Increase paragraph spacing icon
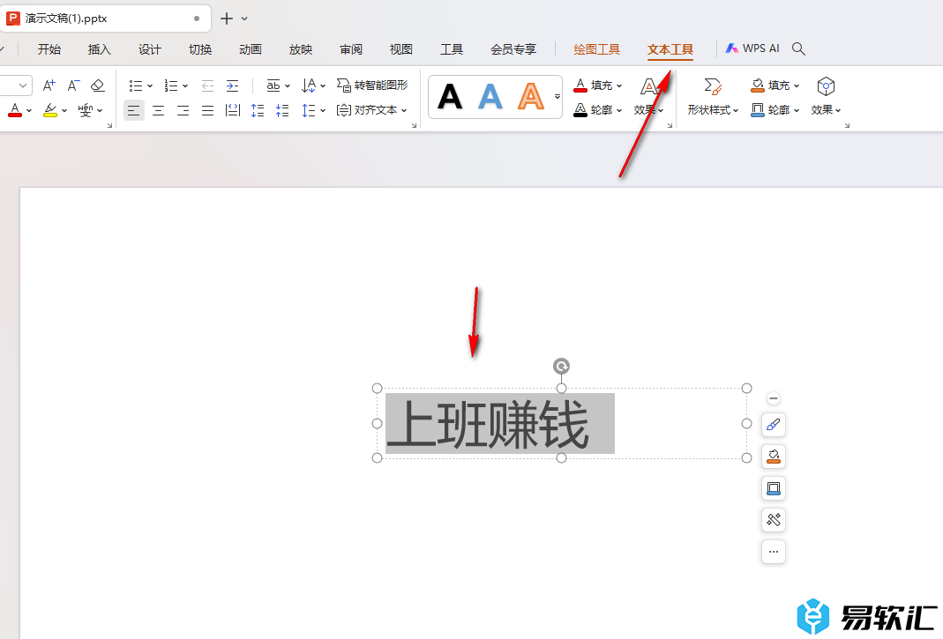This screenshot has width=943, height=639. pos(258,110)
